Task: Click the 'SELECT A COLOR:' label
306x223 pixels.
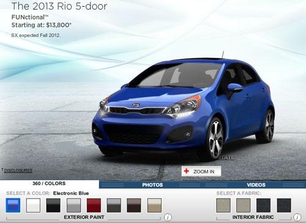Action: click(x=28, y=193)
